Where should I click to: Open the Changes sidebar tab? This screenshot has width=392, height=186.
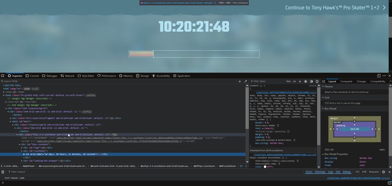(x=361, y=81)
